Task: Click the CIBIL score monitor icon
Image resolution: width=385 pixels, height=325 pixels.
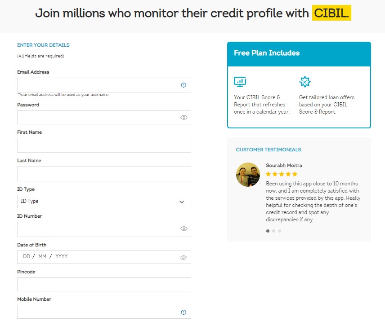Action: 240,82
